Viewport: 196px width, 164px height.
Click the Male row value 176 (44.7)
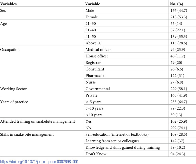tap(179, 11)
